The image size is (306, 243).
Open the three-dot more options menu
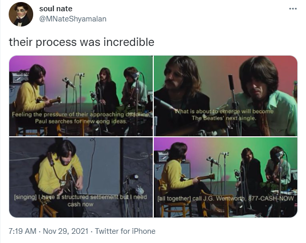pos(293,9)
